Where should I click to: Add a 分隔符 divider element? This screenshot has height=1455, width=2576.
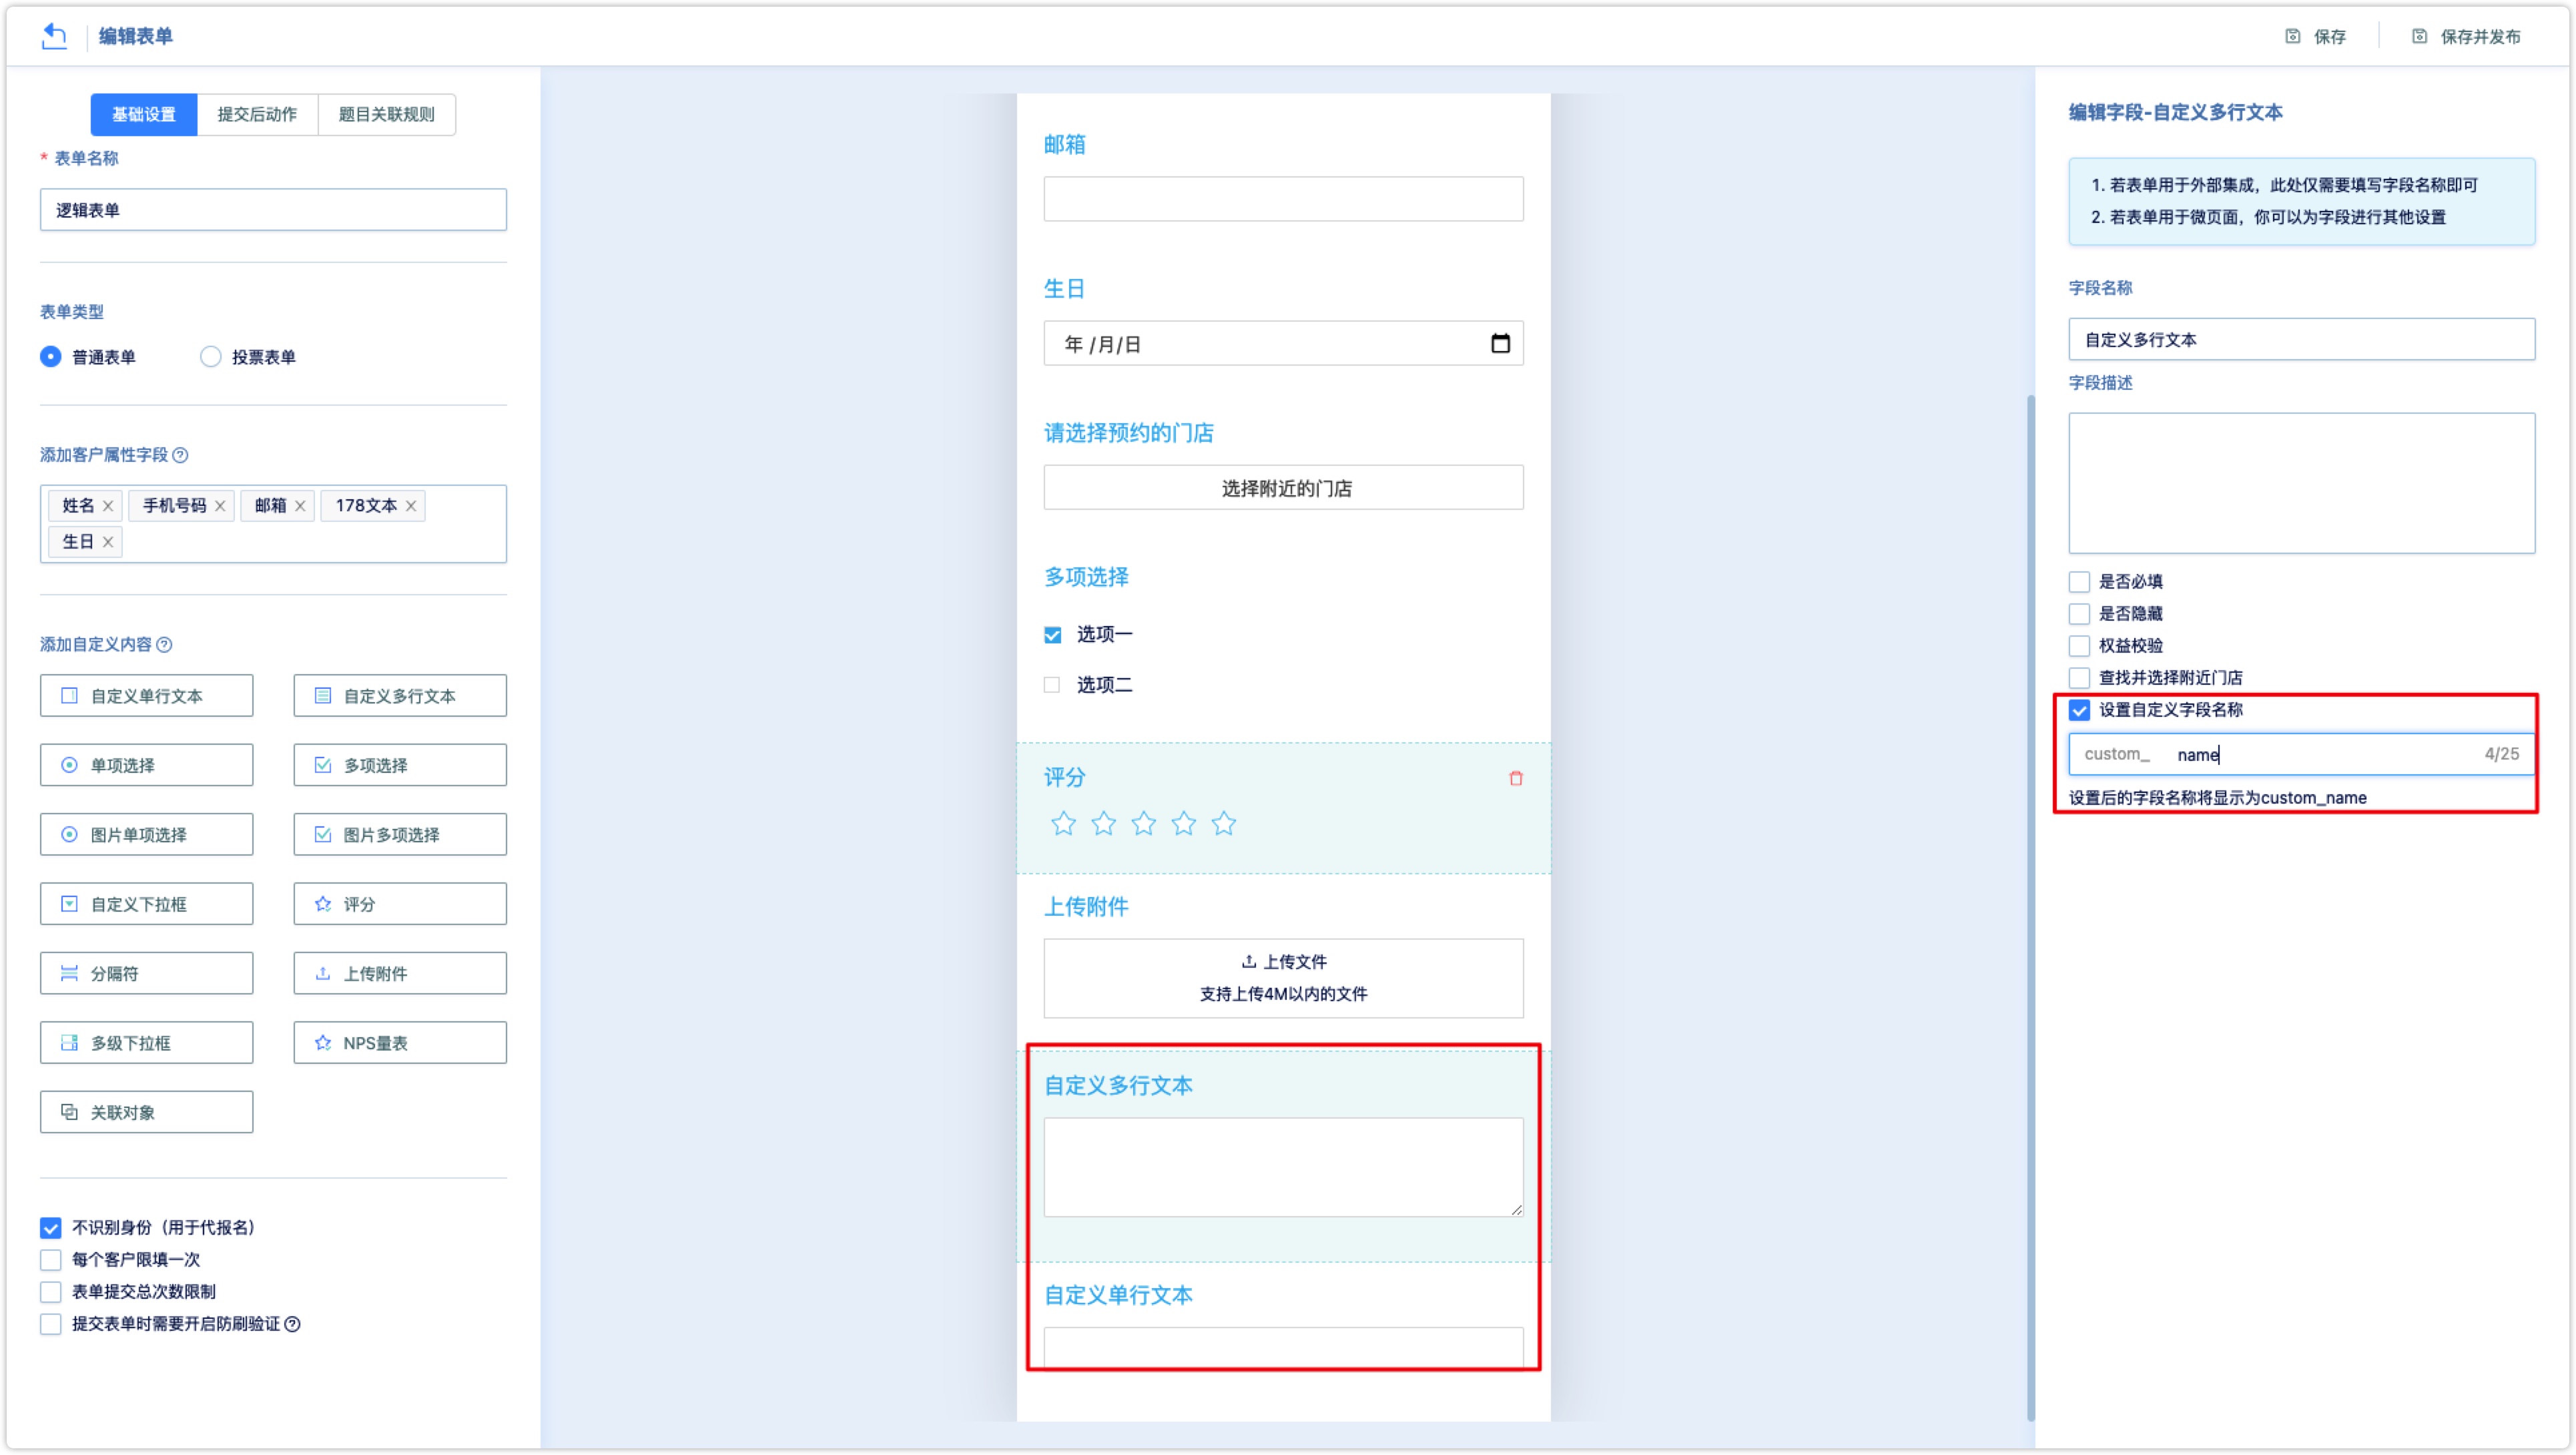tap(147, 974)
